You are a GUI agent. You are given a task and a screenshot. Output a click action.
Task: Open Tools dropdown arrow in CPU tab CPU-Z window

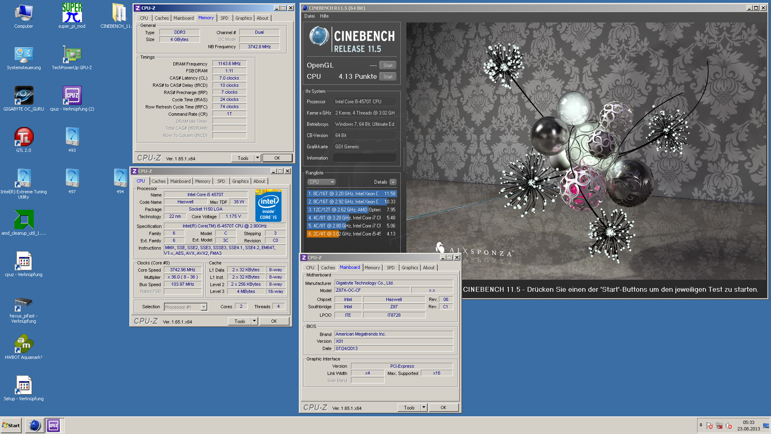tap(254, 321)
